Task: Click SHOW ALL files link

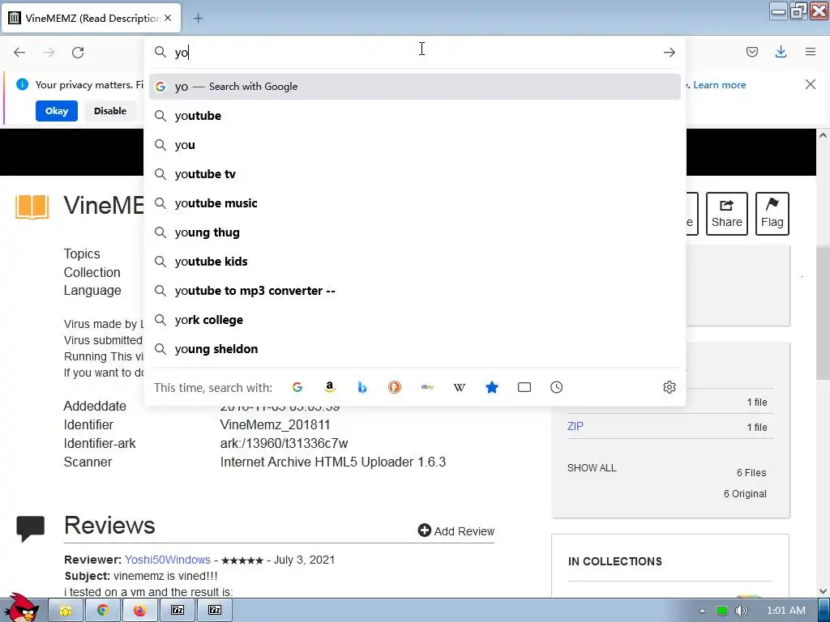Action: coord(592,468)
